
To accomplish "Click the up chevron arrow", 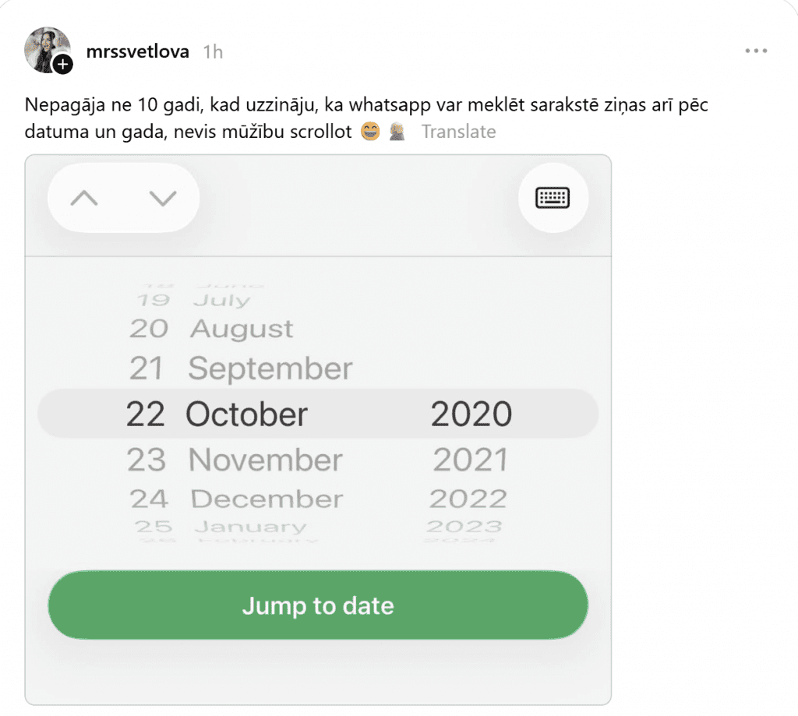I will coord(84,198).
